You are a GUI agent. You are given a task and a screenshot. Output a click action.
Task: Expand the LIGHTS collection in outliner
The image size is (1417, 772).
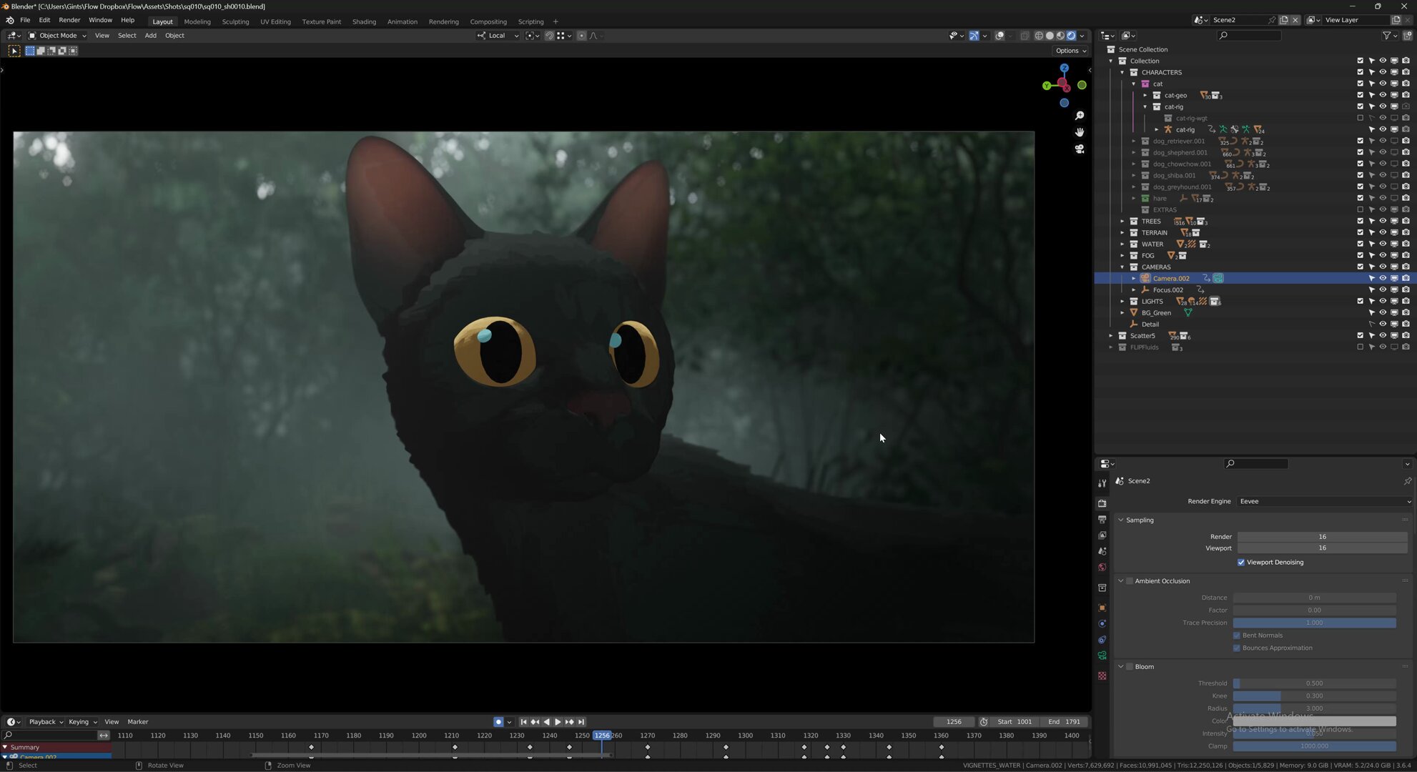point(1122,302)
